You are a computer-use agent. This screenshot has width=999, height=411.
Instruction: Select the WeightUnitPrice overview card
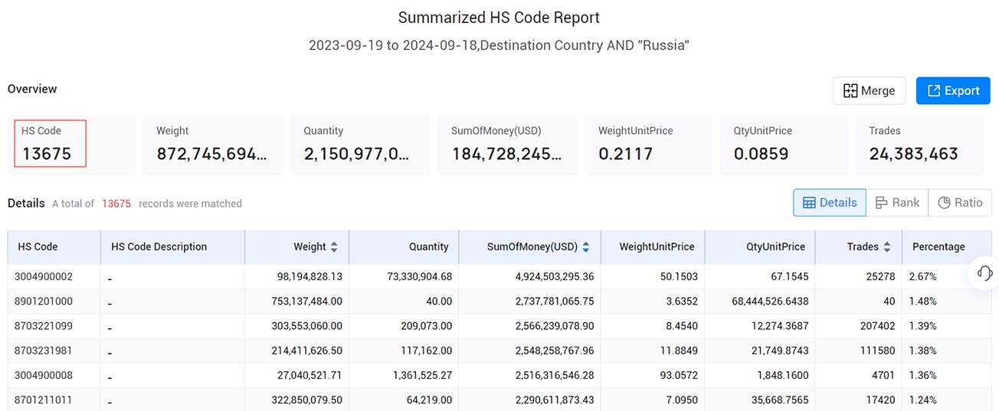tap(649, 145)
